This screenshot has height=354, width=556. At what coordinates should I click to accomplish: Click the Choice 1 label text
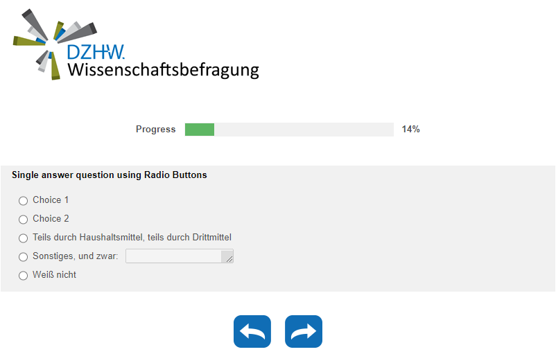coord(51,200)
